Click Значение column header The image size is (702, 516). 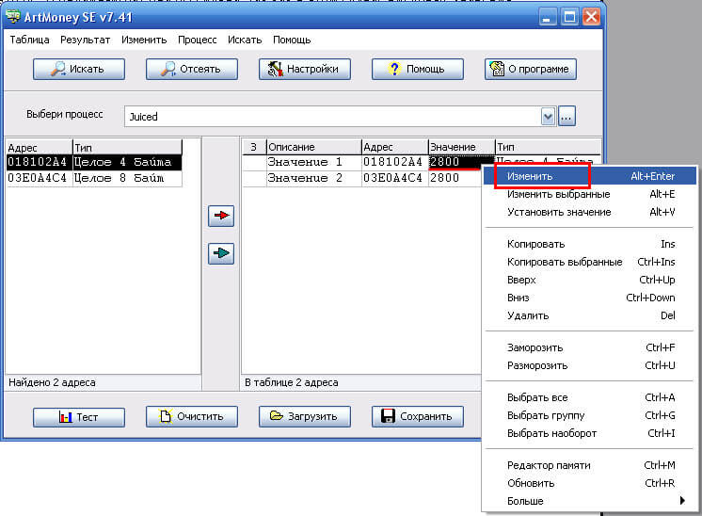tap(461, 147)
